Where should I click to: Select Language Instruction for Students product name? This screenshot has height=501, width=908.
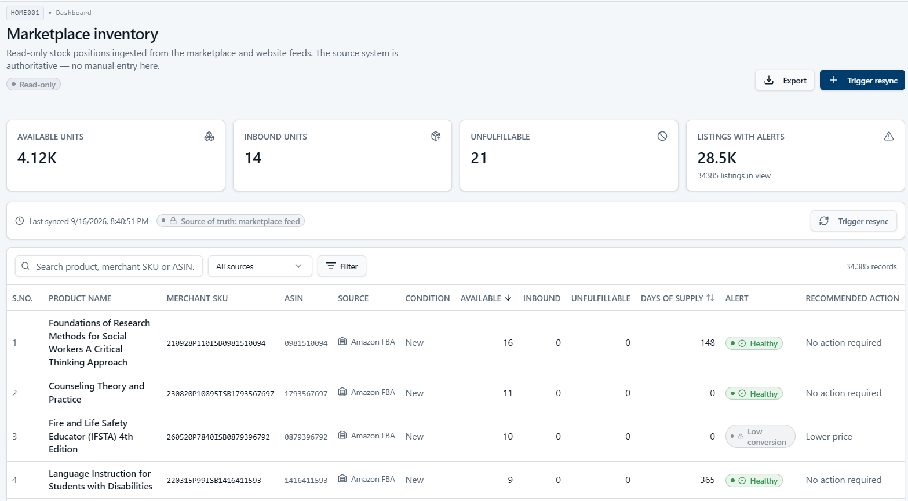click(101, 480)
